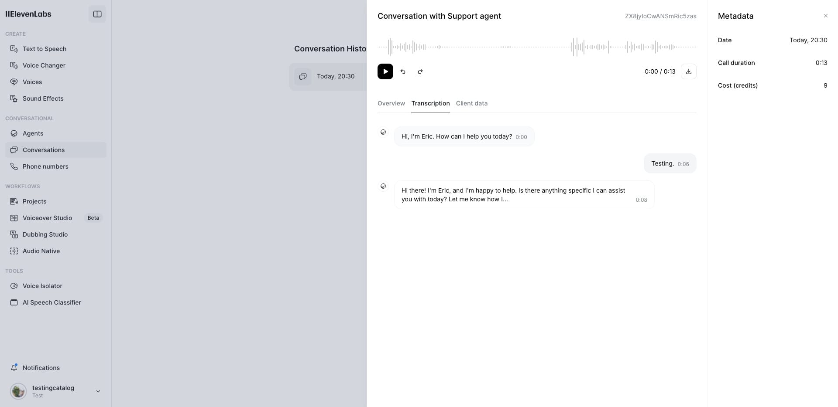Click the AI Speech Classifier icon
The height and width of the screenshot is (407, 838).
tap(14, 302)
